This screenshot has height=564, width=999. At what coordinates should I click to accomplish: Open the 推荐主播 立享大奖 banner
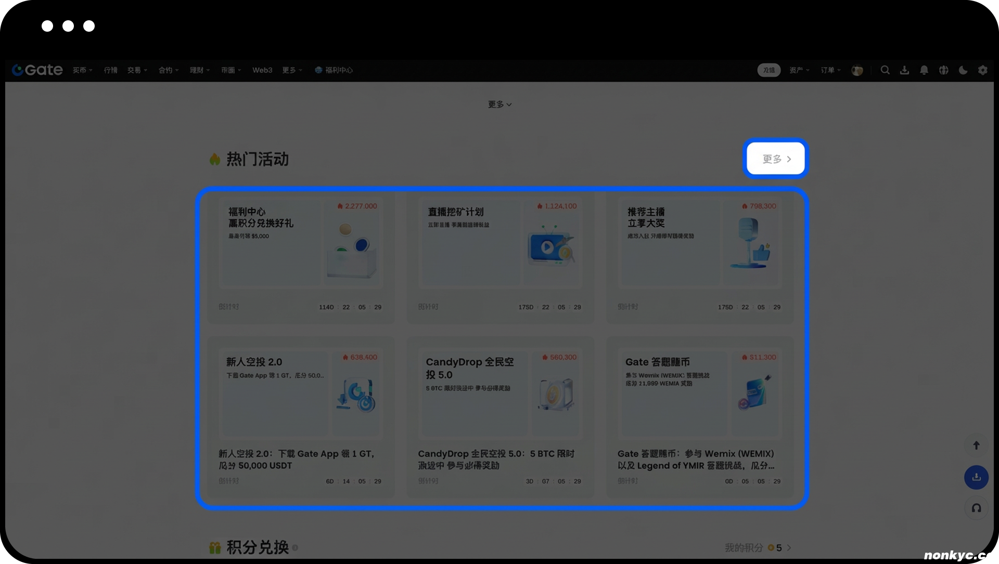(x=700, y=242)
